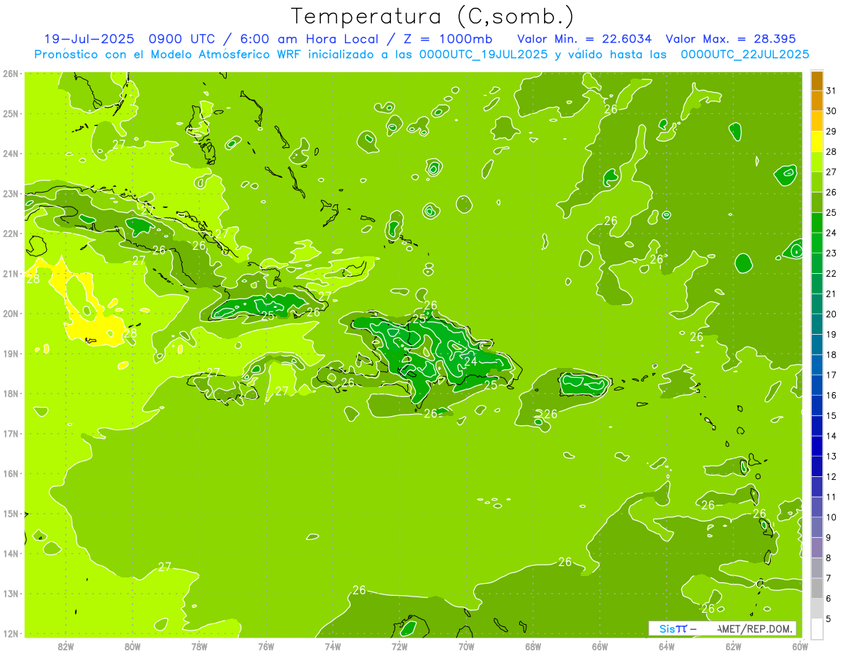The width and height of the screenshot is (850, 656).
Task: Click the legend value '23'
Action: [x=831, y=253]
